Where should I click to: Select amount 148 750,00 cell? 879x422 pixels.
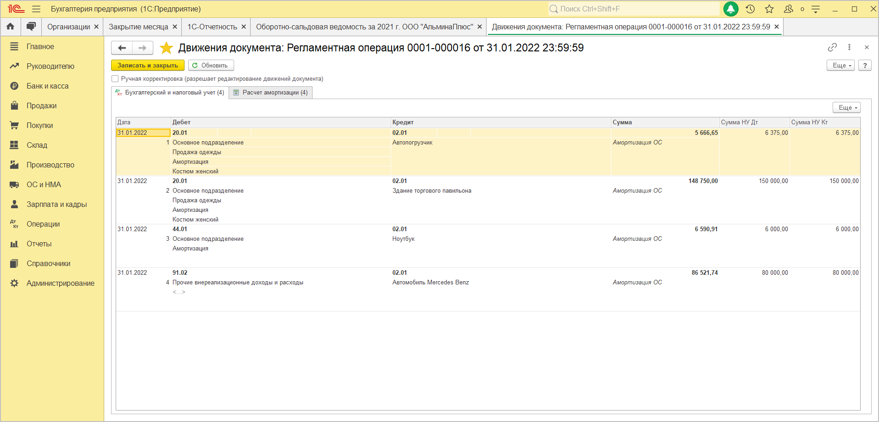tap(665, 181)
